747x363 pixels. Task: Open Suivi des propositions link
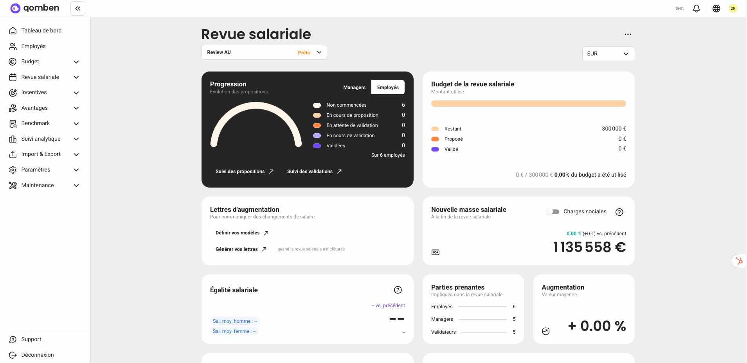tap(244, 172)
